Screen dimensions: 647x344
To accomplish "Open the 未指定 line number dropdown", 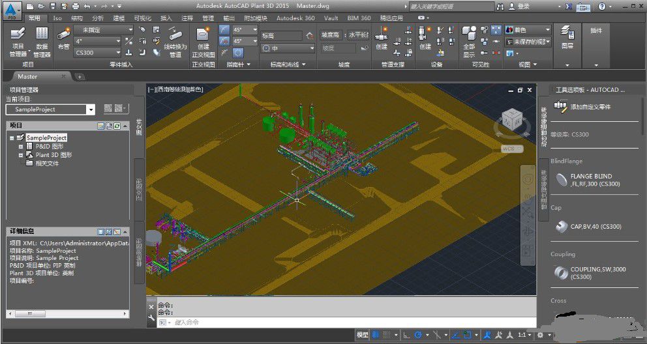I will tap(104, 30).
